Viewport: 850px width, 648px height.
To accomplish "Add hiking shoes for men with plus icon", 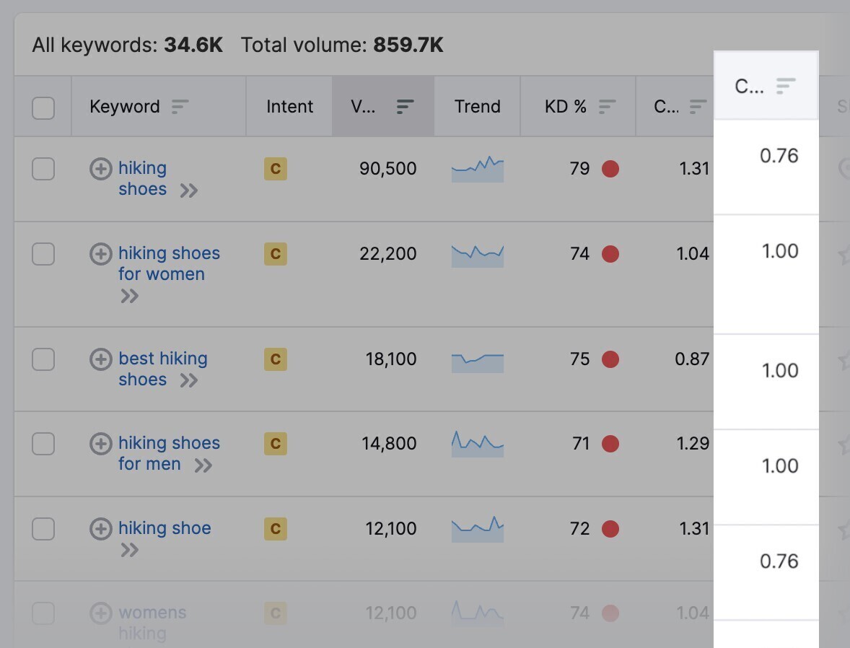I will (x=101, y=444).
